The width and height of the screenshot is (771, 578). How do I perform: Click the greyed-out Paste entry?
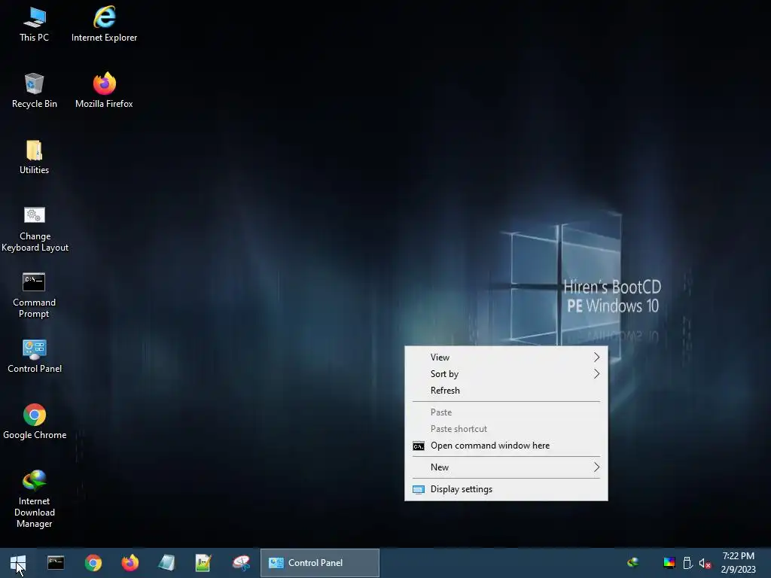(506, 412)
